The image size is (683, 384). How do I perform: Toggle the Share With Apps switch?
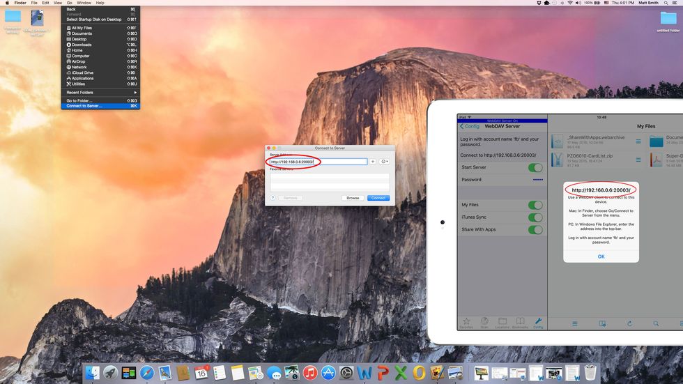(x=535, y=229)
